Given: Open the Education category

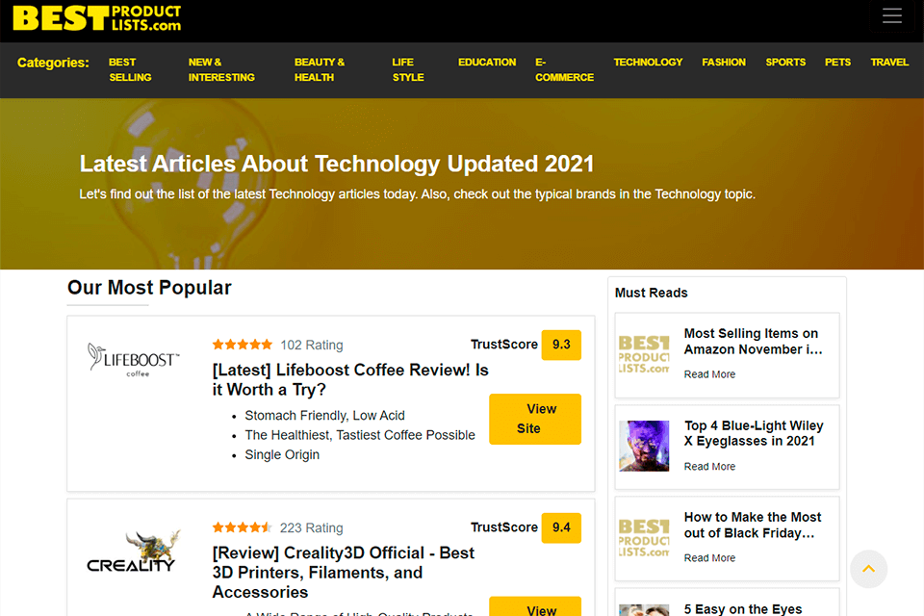Looking at the screenshot, I should (487, 62).
